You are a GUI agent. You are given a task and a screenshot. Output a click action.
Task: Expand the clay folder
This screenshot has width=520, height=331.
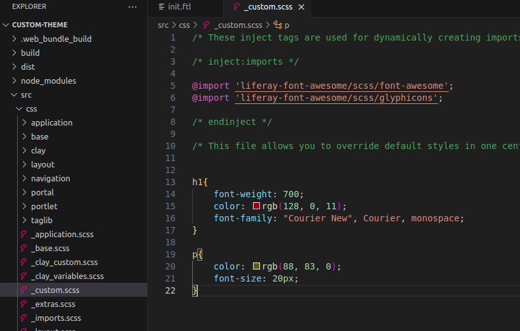click(x=24, y=150)
